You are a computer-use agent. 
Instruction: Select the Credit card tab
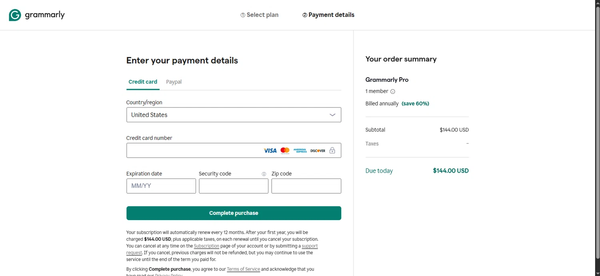click(143, 82)
